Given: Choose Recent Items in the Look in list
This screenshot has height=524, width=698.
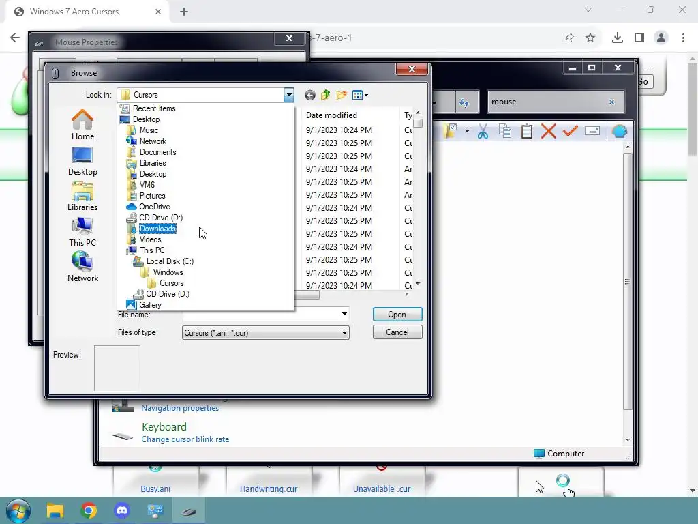Looking at the screenshot, I should pyautogui.click(x=154, y=108).
